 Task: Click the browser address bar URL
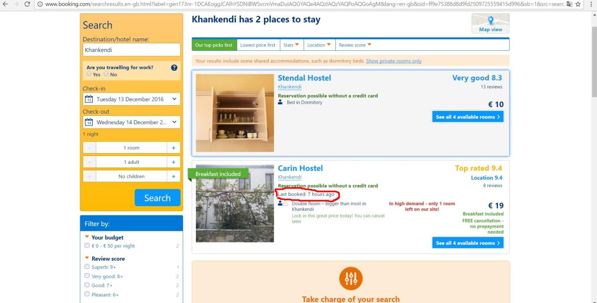pos(303,5)
